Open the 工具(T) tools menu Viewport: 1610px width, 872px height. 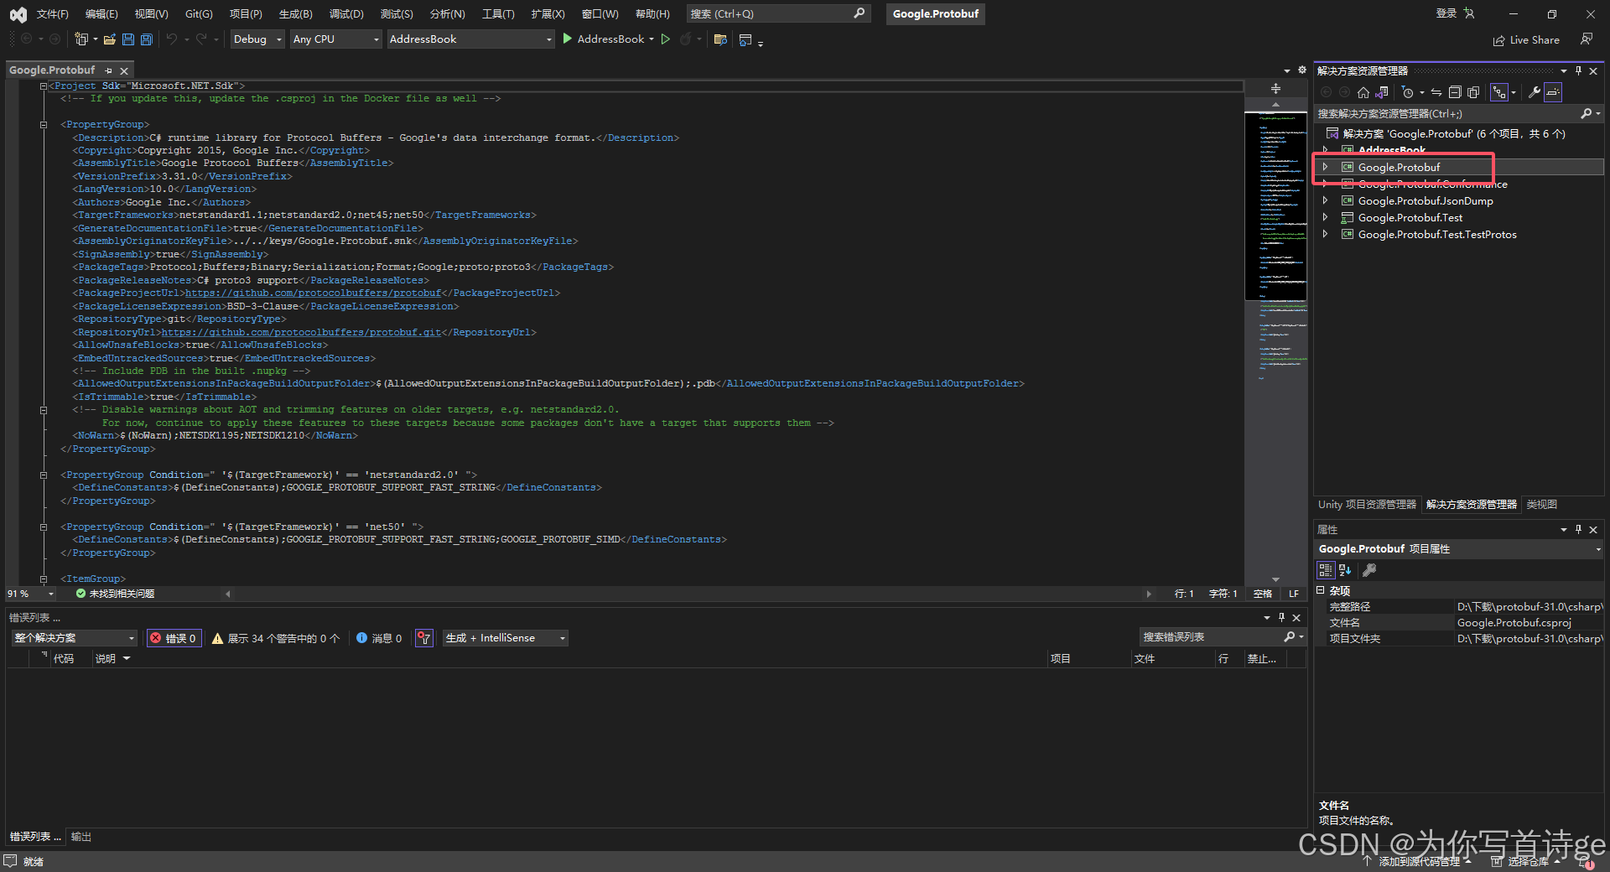[498, 14]
